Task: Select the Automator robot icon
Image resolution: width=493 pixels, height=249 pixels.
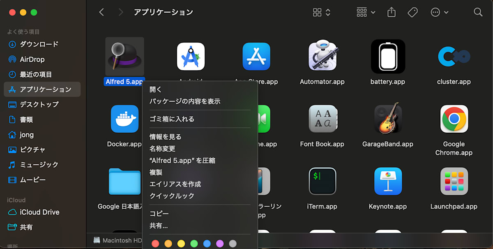Action: [323, 56]
